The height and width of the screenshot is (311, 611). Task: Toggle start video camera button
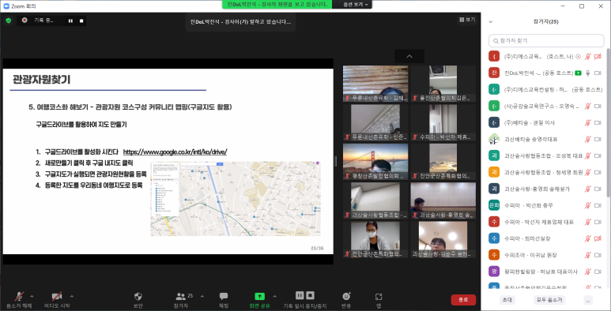point(57,297)
